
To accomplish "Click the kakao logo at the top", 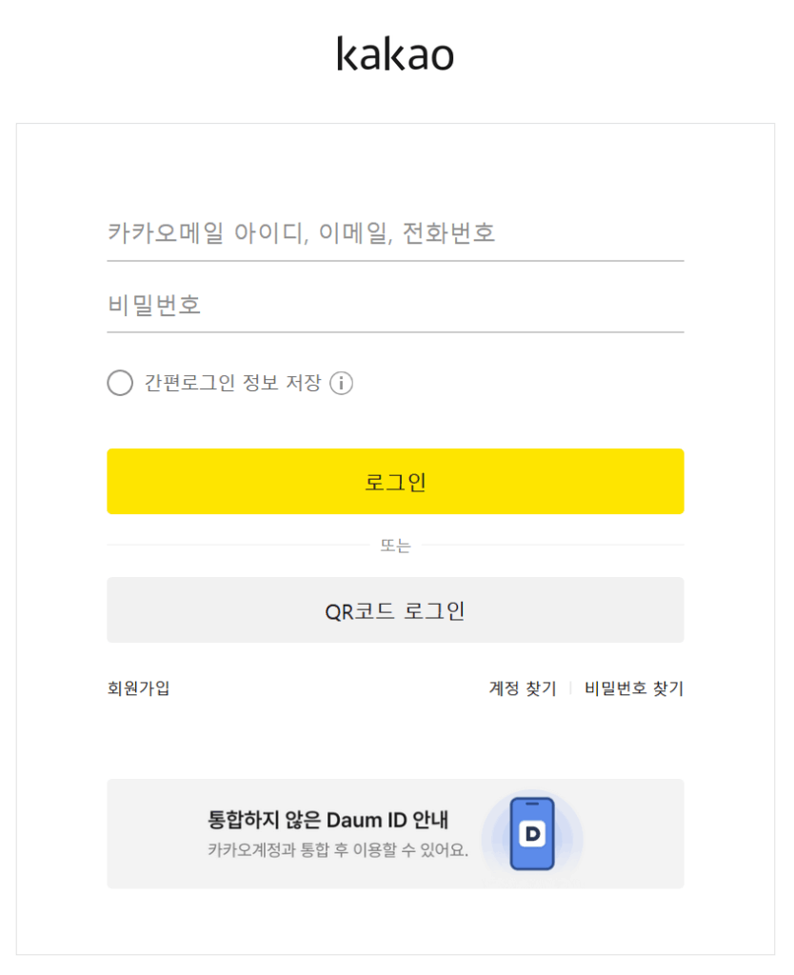I will (395, 54).
